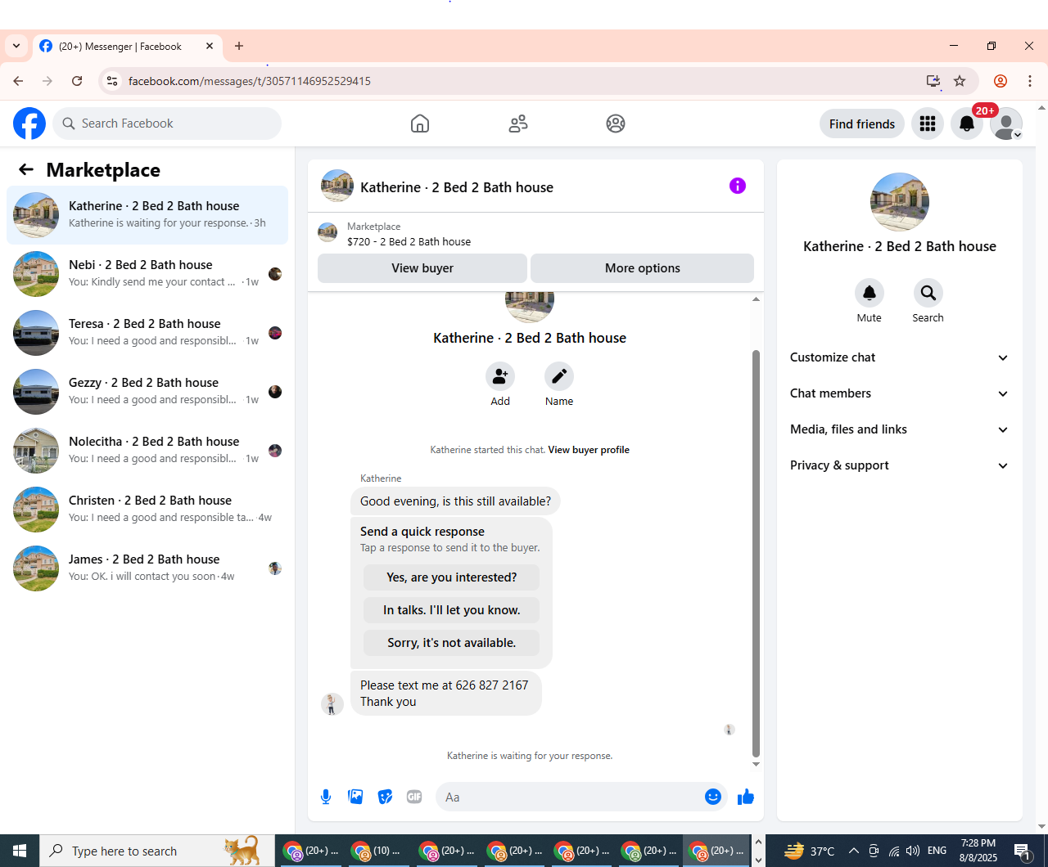Click the chat vertical scrollbar
Viewport: 1048px width, 867px height.
click(756, 553)
